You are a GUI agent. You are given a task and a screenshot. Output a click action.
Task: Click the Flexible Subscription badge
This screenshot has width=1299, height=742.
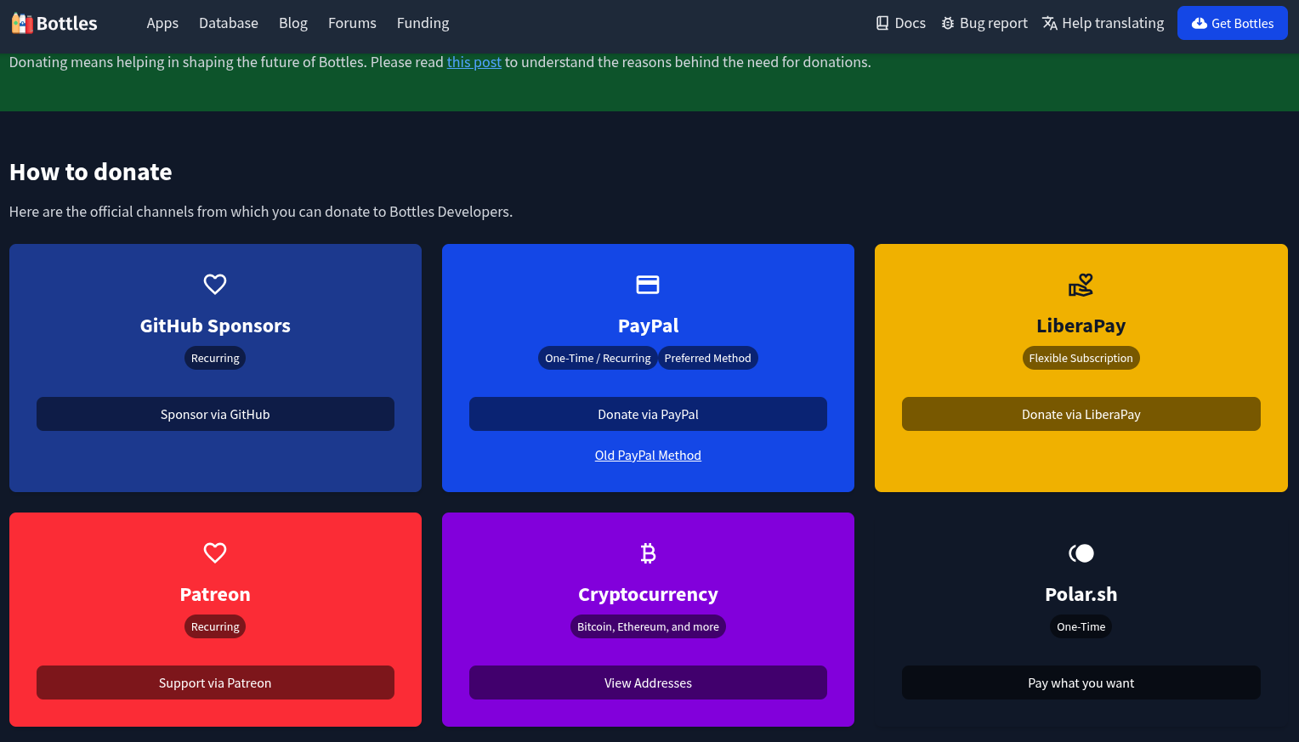[1081, 358]
